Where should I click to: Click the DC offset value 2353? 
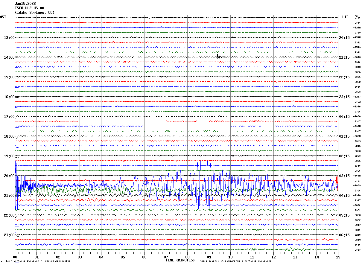357,250
